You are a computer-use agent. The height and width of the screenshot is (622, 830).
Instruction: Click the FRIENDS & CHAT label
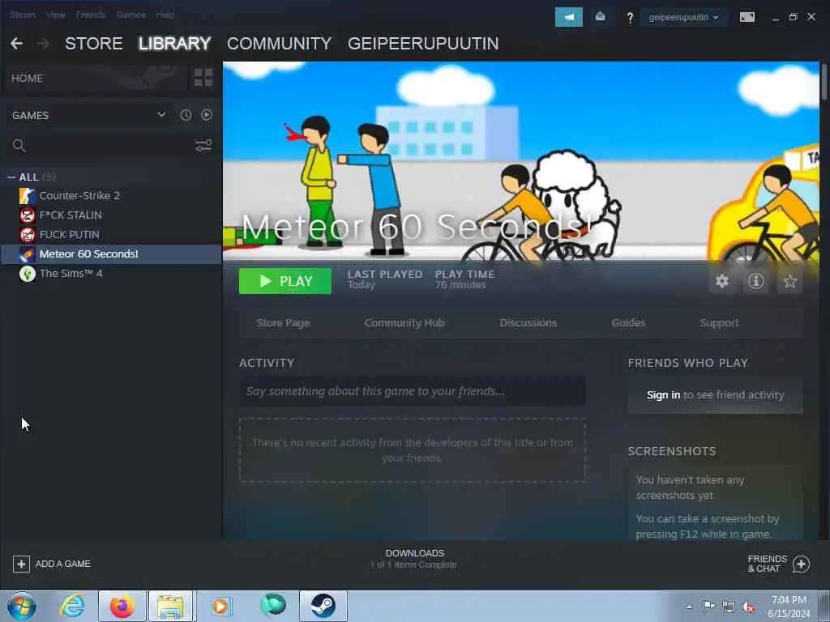(767, 564)
